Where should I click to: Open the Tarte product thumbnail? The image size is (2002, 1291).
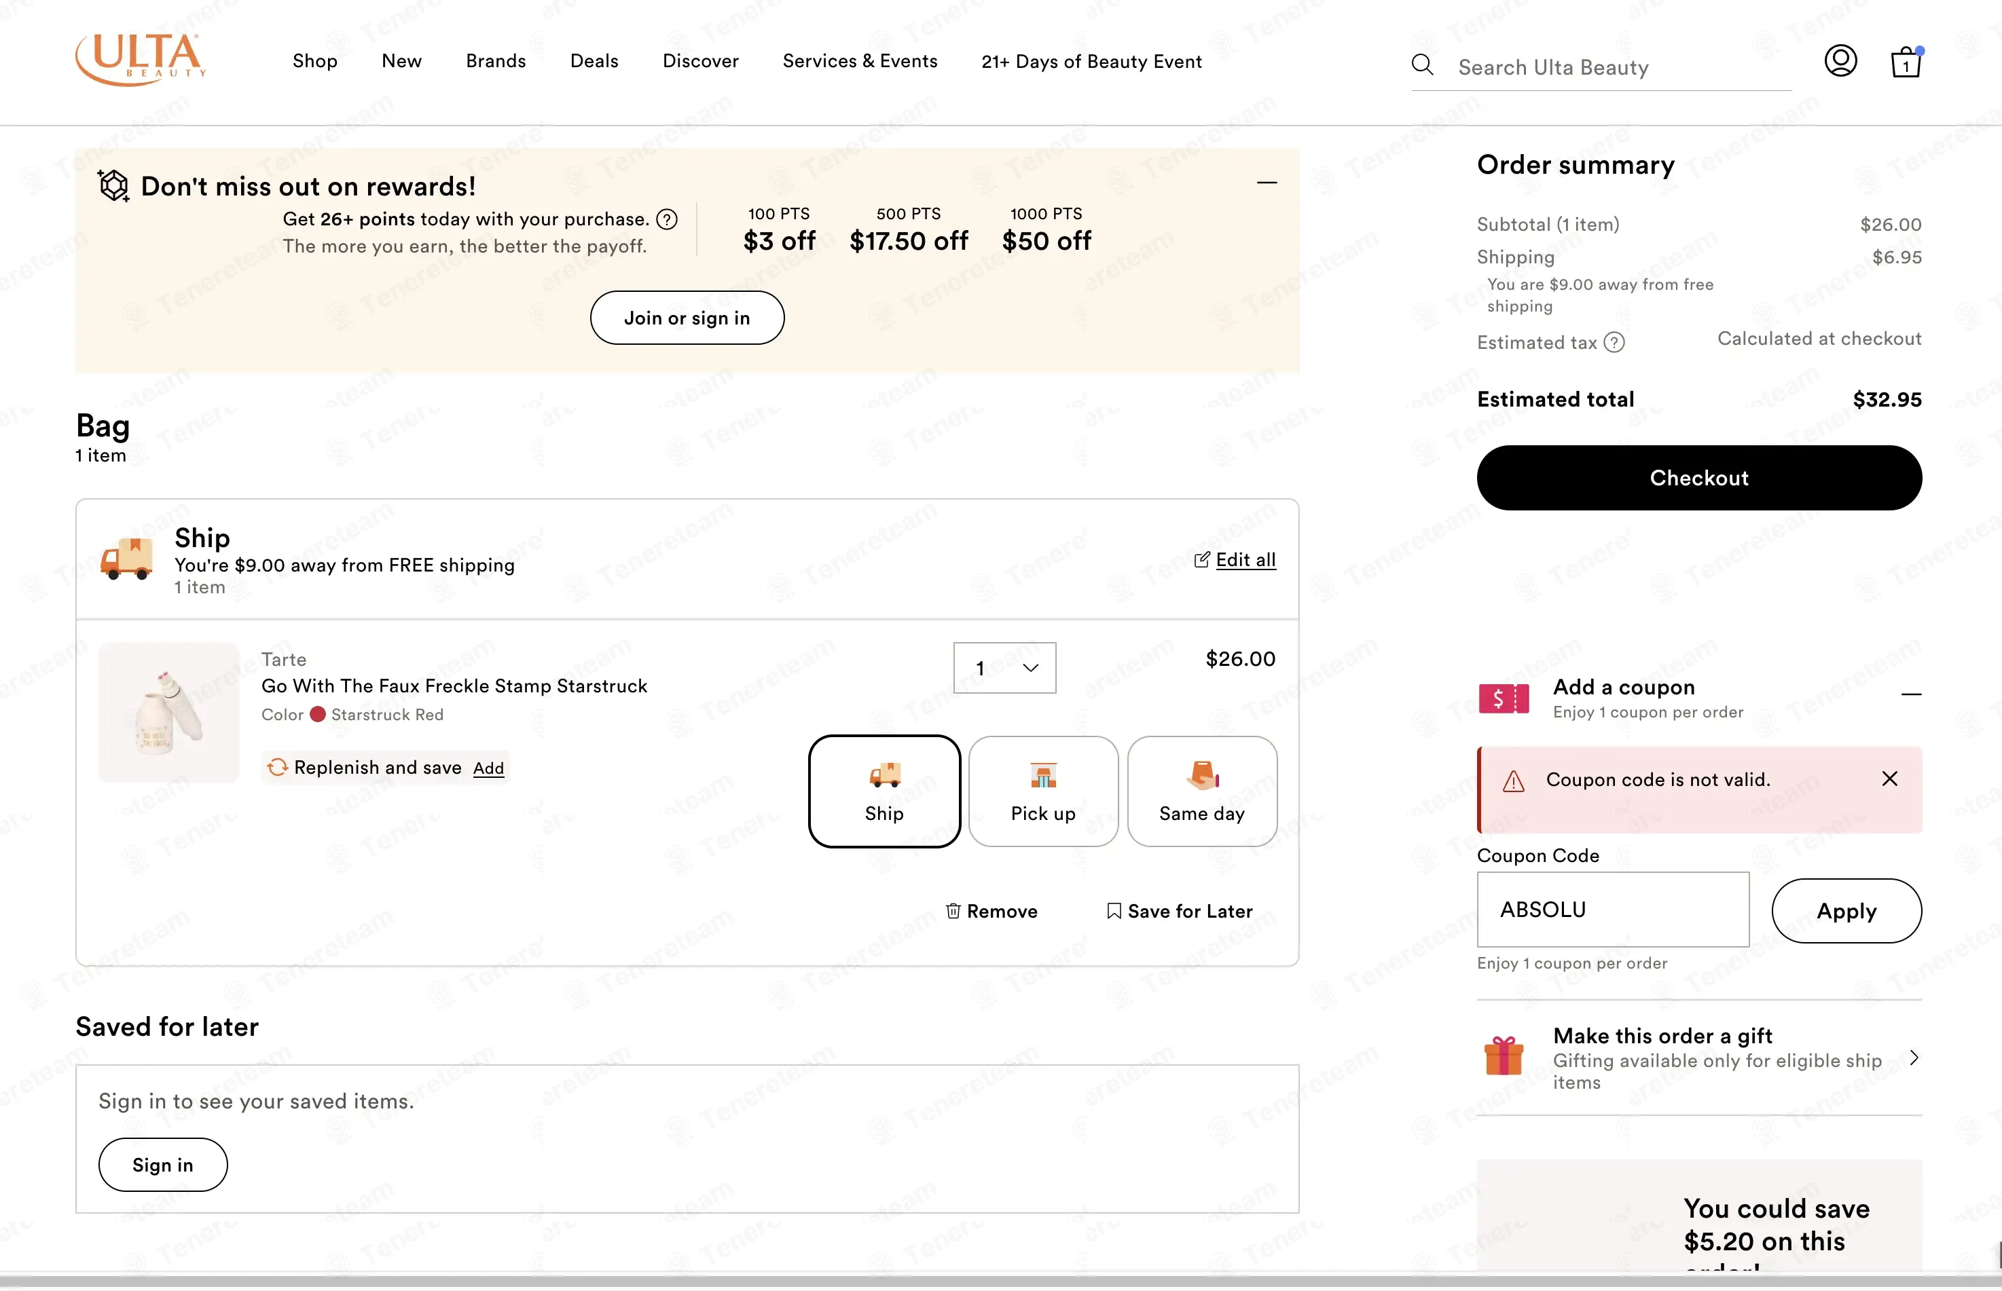[x=168, y=713]
